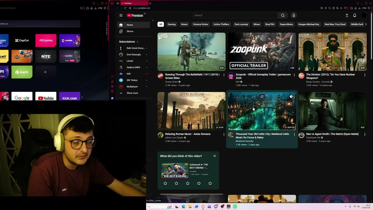The image size is (373, 210).
Task: Open Opera sidebar Twitch icon
Action: pos(112,98)
